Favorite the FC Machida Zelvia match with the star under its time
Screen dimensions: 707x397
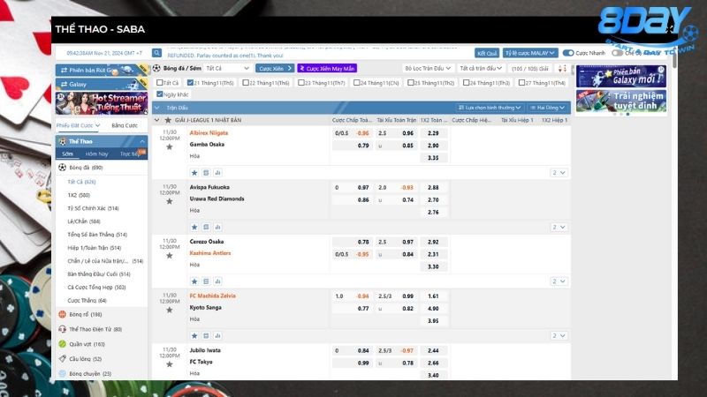170,311
